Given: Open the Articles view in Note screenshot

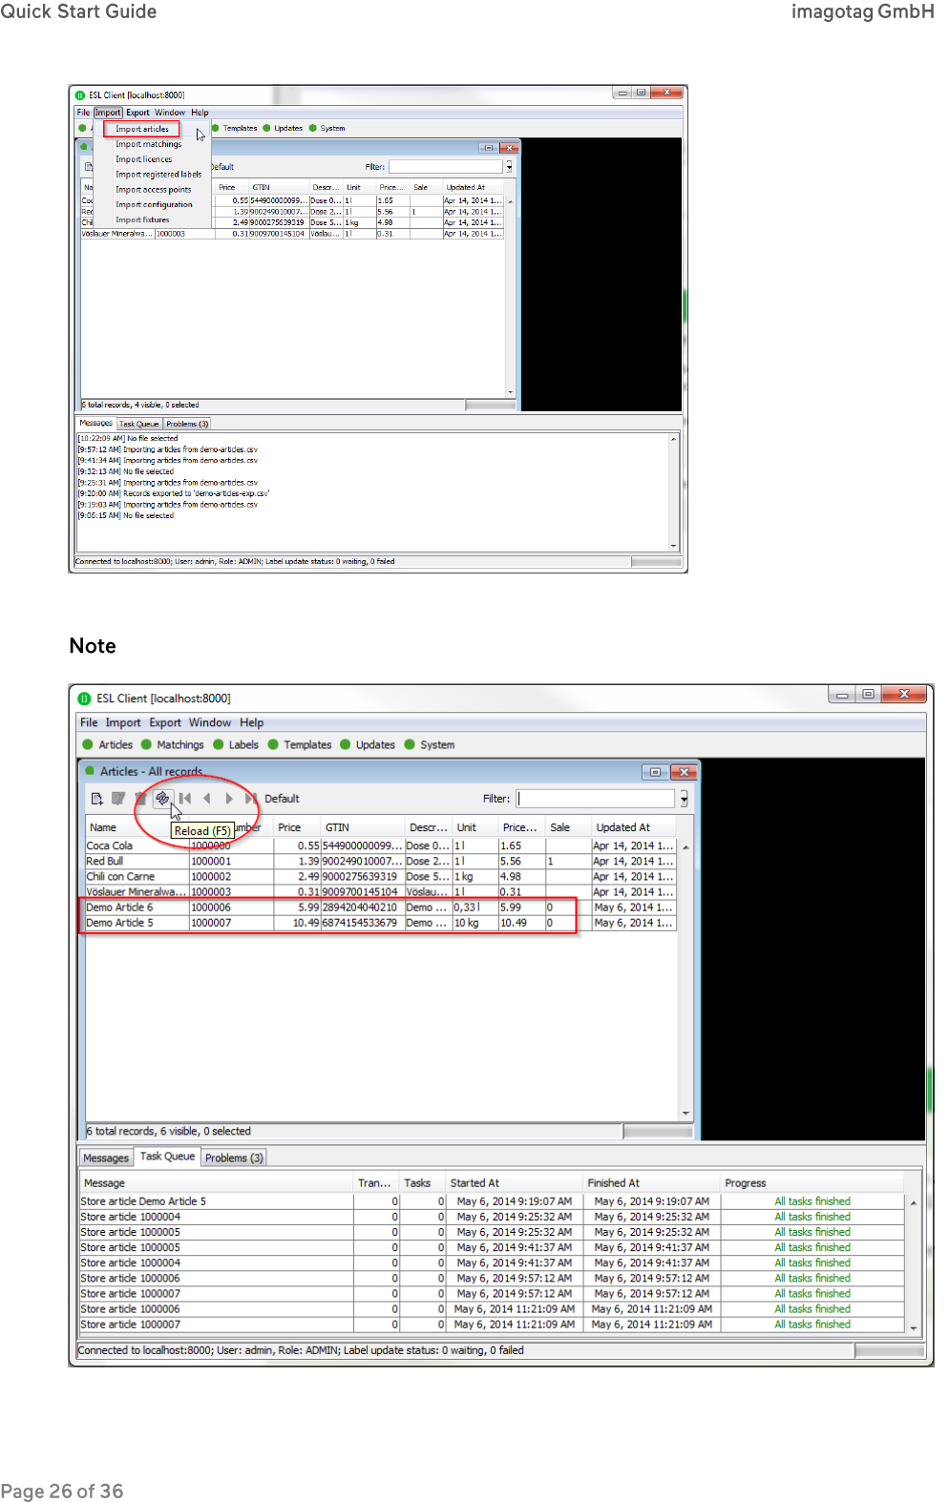Looking at the screenshot, I should (x=108, y=744).
